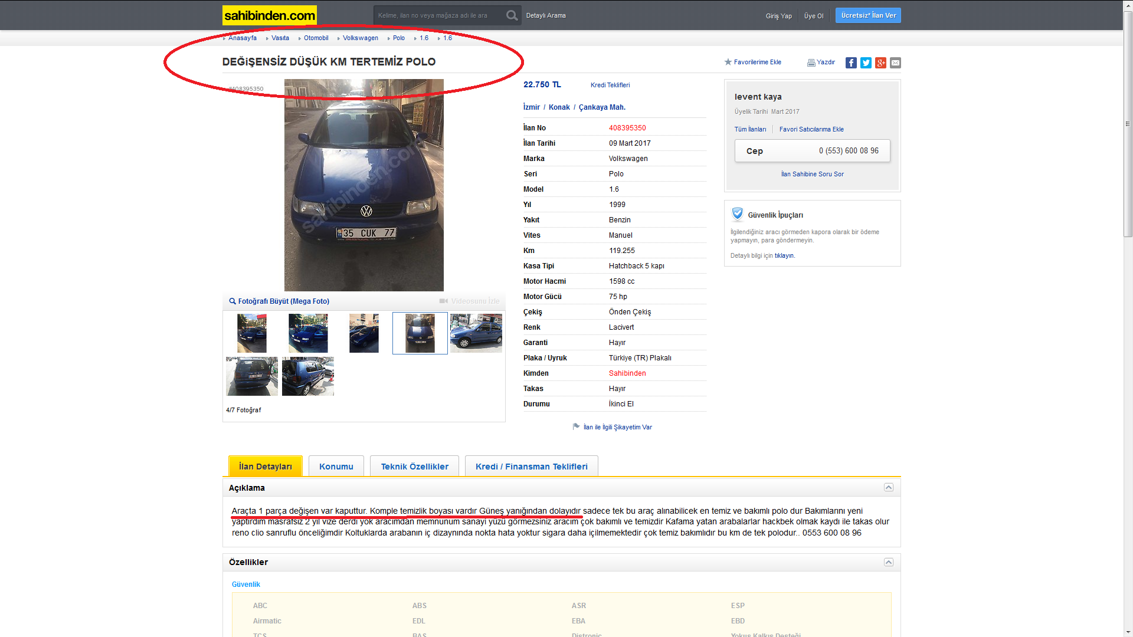
Task: Open Kredi Teklifleri link
Action: pyautogui.click(x=610, y=85)
